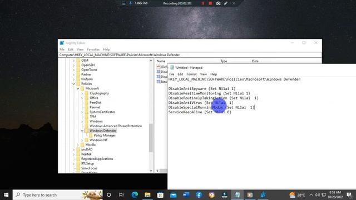Viewport: 356px width, 200px height.
Task: Select the PeerDist registry key
Action: tap(95, 102)
